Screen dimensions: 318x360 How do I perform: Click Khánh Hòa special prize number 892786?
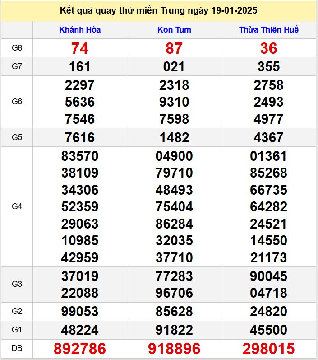(x=80, y=348)
